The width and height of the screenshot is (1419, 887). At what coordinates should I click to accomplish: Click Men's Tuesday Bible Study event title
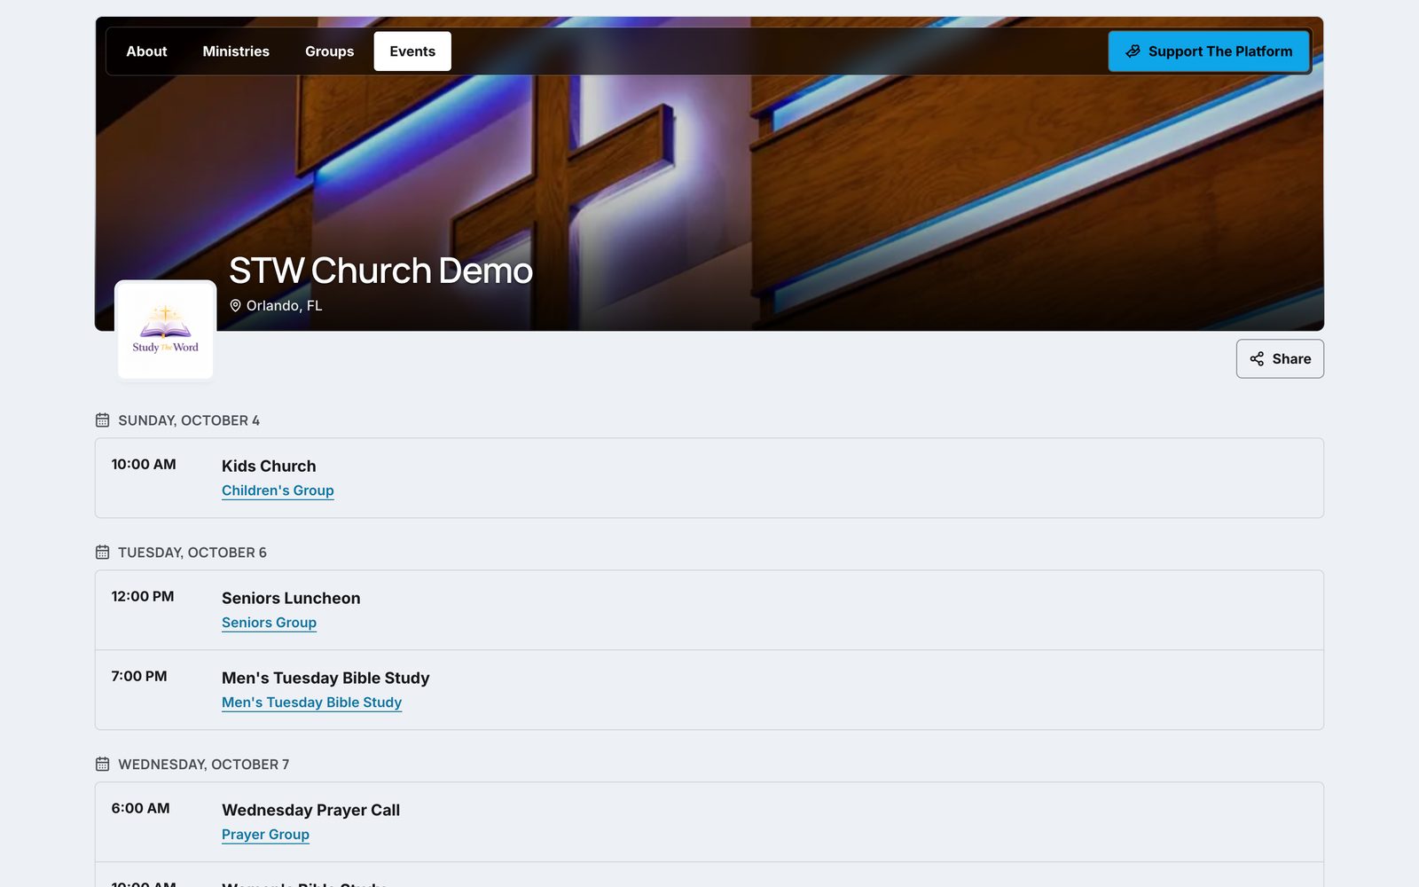point(325,679)
